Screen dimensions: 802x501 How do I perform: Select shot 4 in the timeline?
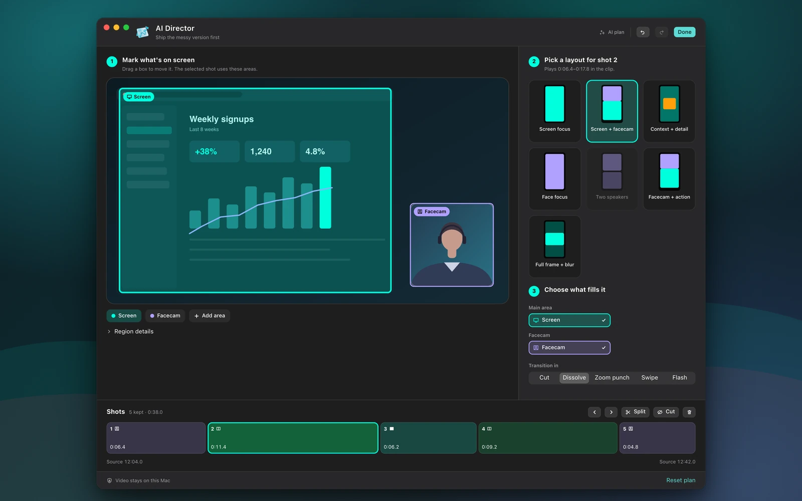[x=548, y=438]
